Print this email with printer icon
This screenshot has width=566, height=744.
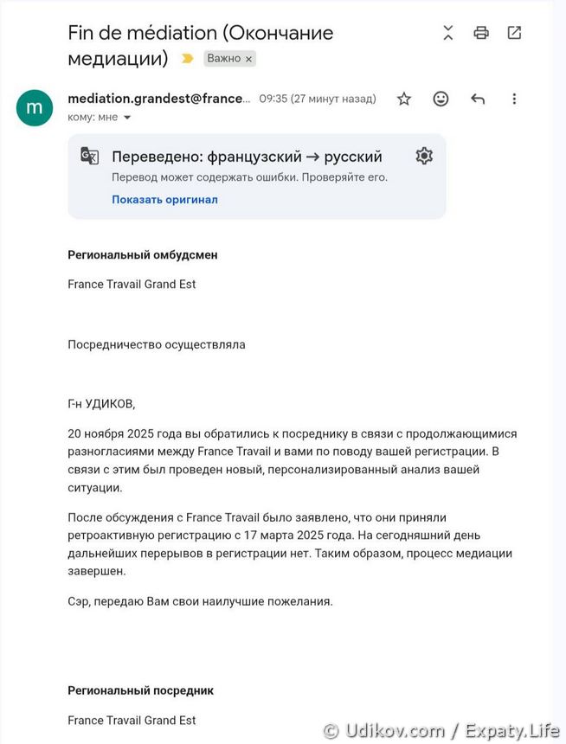point(481,33)
